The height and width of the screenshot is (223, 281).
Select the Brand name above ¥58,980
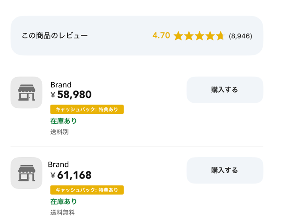point(61,85)
